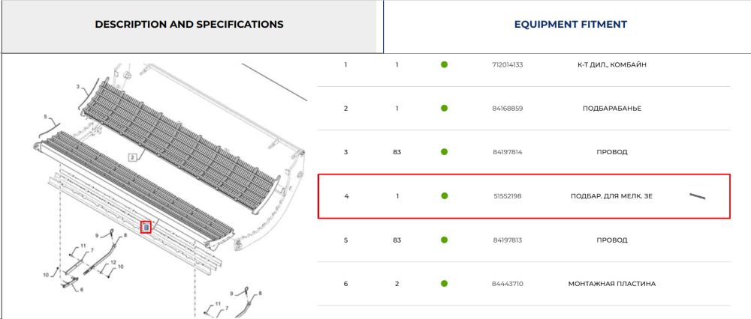Select the boxed callout 2 on the diagram

click(132, 156)
